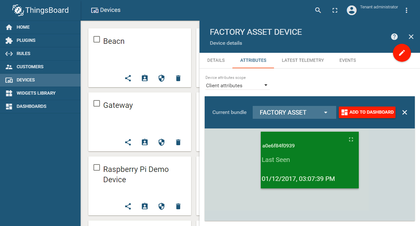Expand the green widget to fullscreen

(351, 139)
